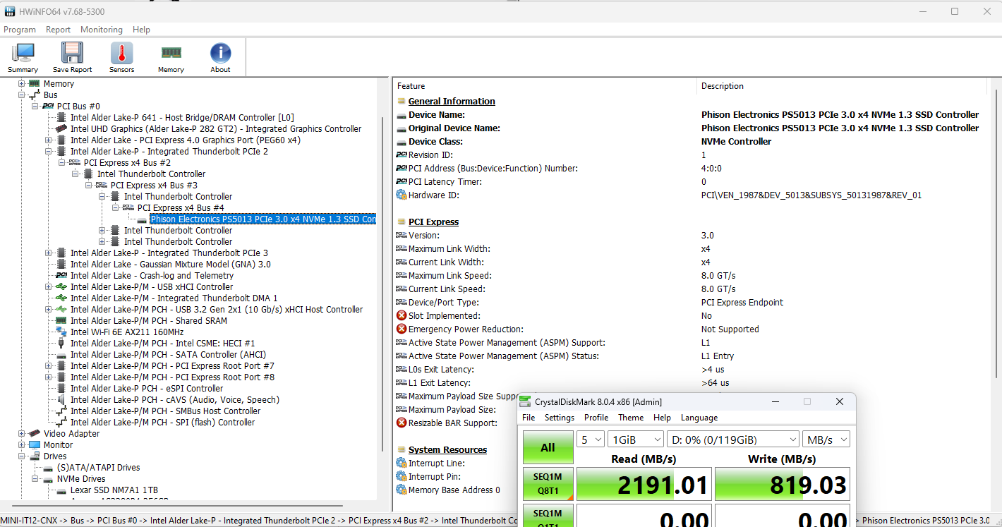Click the Memory Base Address 0 gear icon
1002x527 pixels.
coord(402,490)
